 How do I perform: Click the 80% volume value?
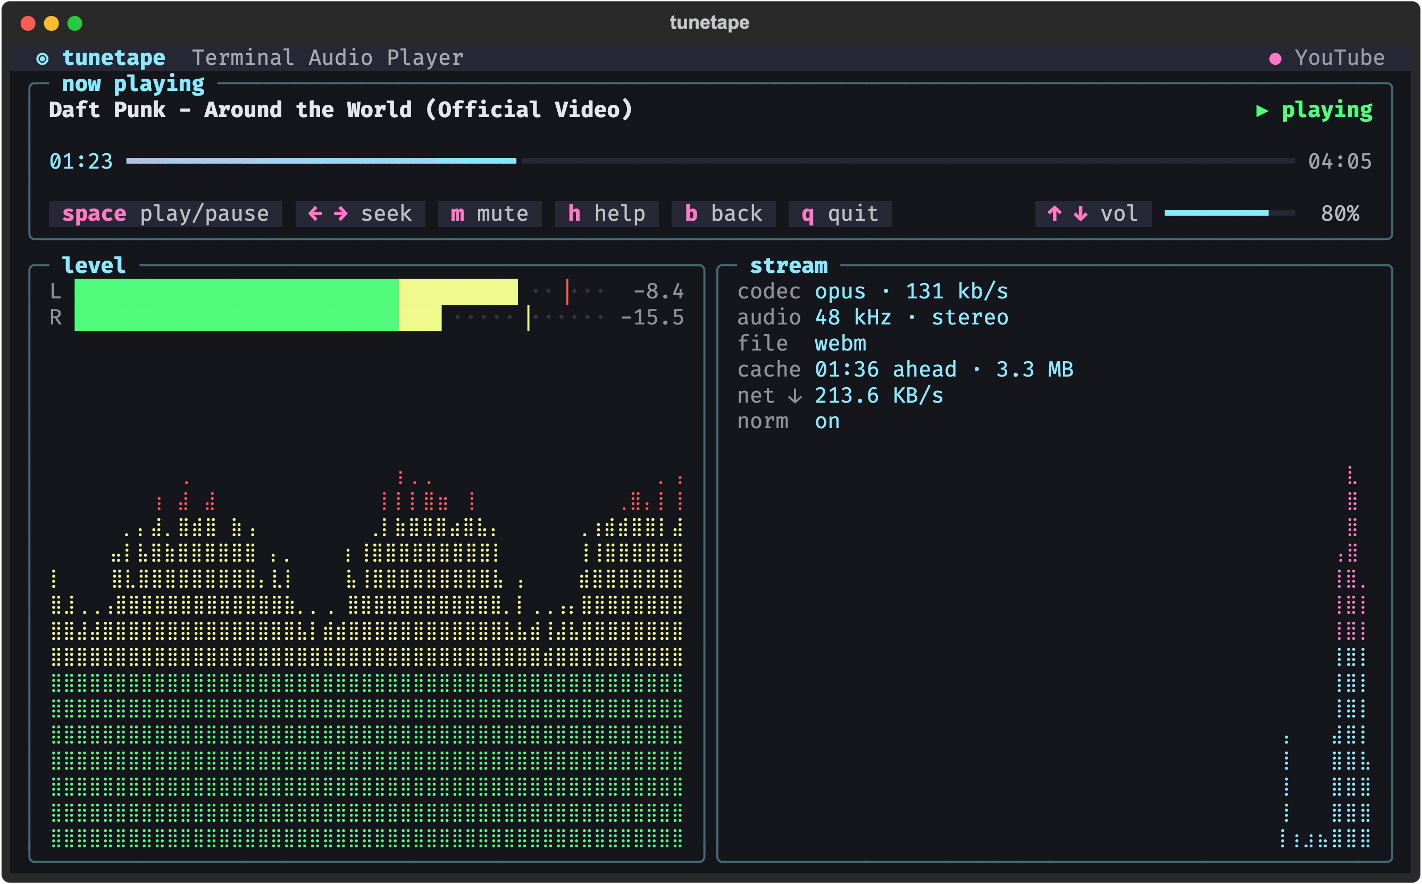click(x=1340, y=214)
